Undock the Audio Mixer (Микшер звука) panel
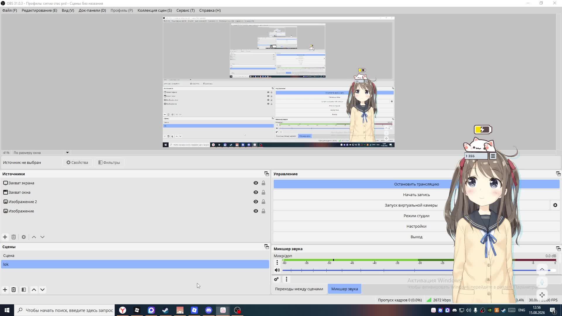The image size is (562, 316). 558,249
